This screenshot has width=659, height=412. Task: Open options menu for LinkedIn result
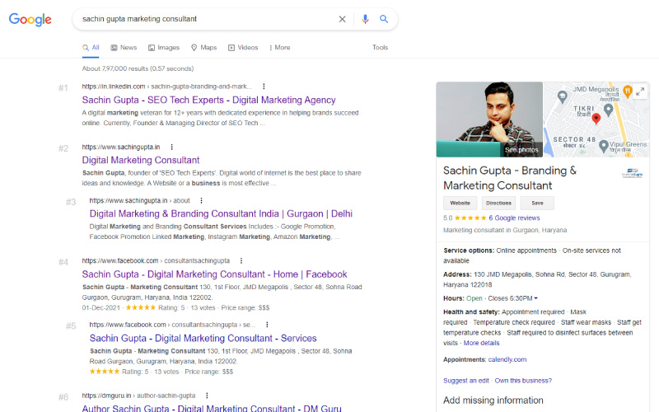tap(264, 87)
